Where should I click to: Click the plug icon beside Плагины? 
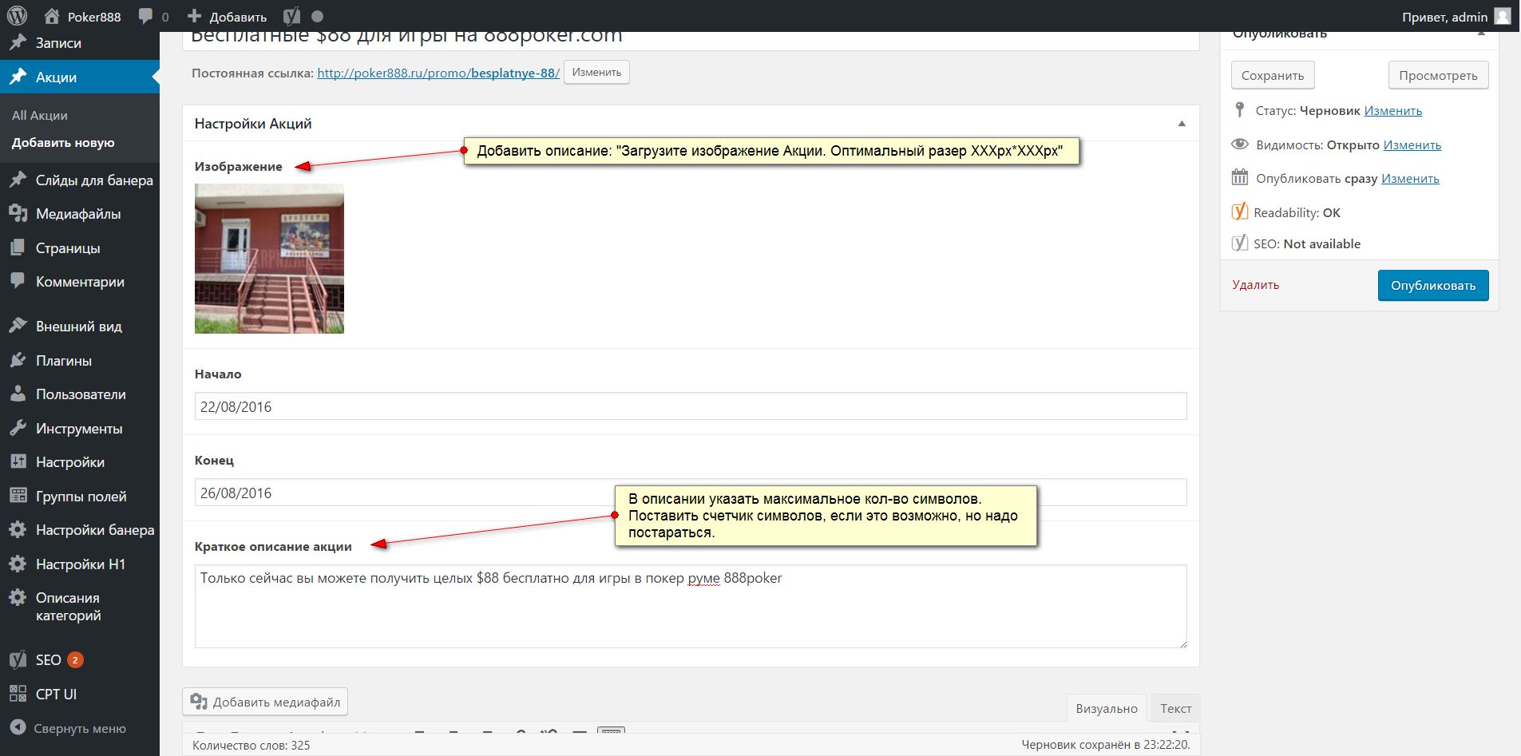18,360
